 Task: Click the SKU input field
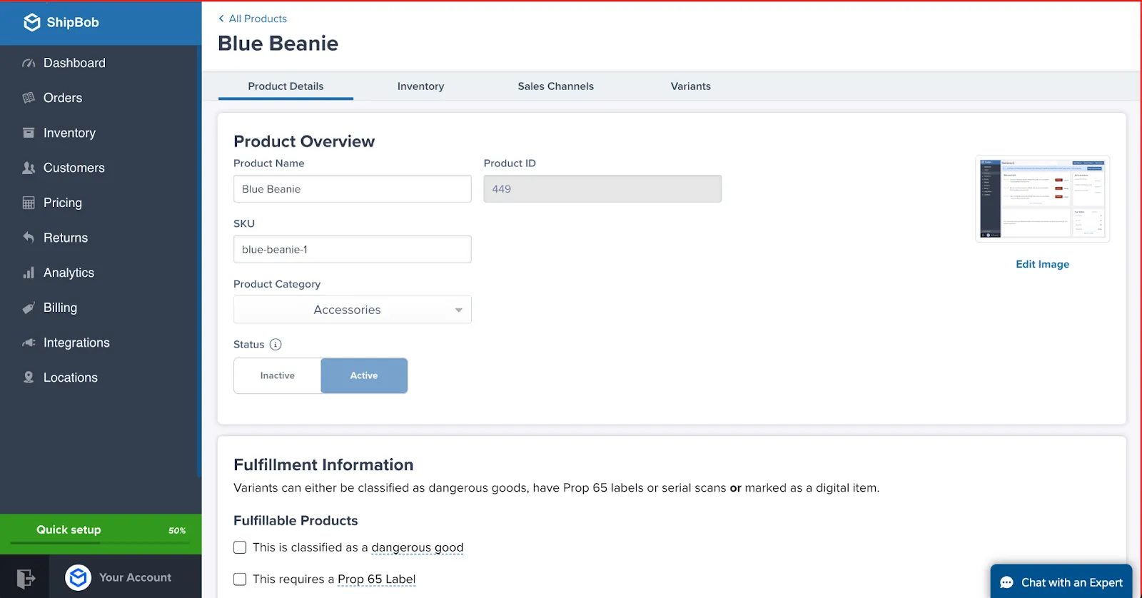point(353,249)
